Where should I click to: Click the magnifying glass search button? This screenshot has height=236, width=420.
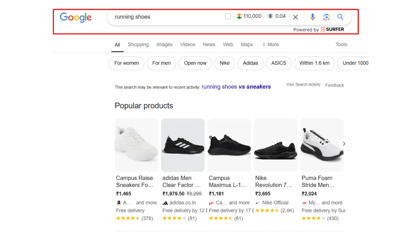pyautogui.click(x=340, y=17)
